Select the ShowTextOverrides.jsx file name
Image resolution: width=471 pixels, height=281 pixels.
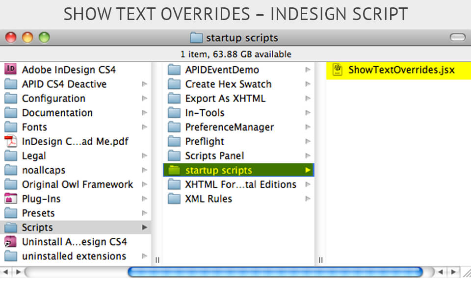(402, 70)
